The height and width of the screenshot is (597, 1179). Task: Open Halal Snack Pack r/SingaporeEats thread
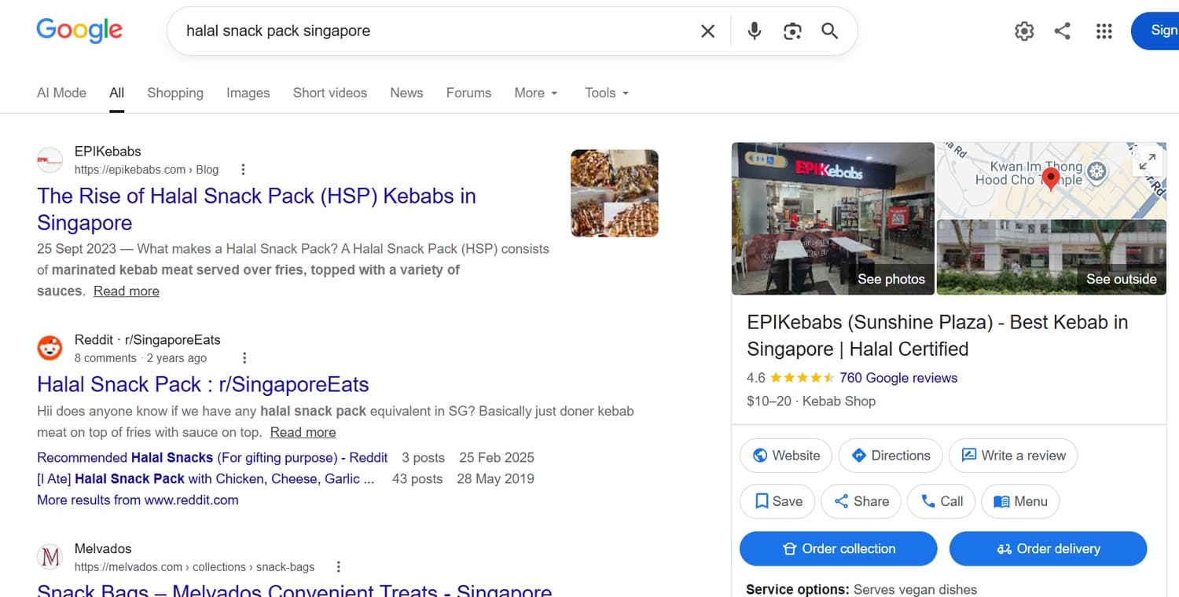click(203, 384)
